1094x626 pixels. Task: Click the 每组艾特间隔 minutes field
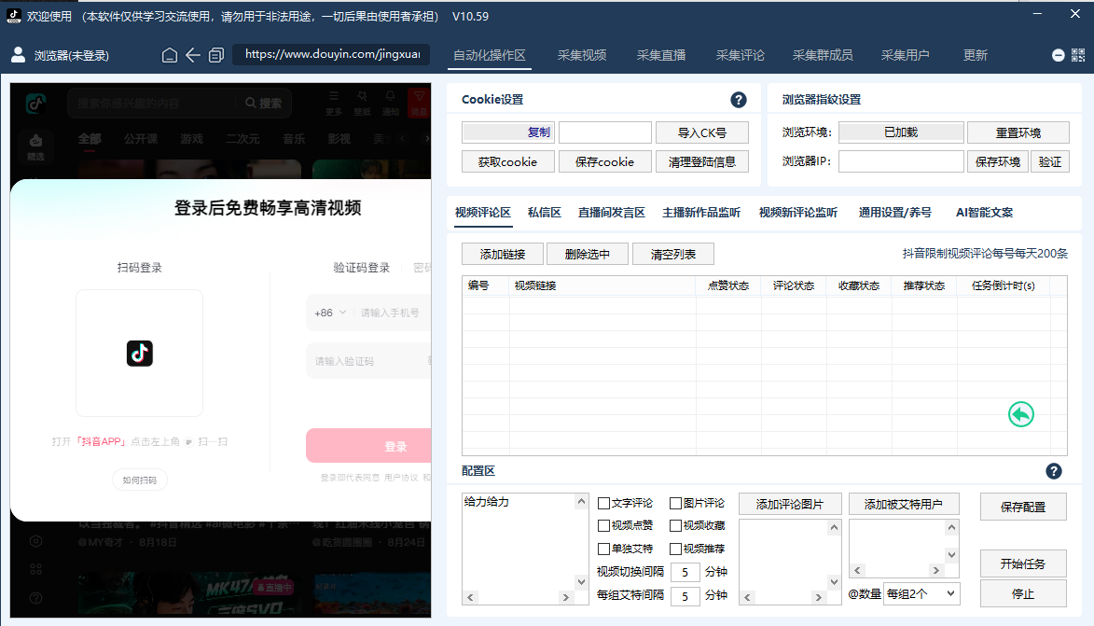click(685, 596)
